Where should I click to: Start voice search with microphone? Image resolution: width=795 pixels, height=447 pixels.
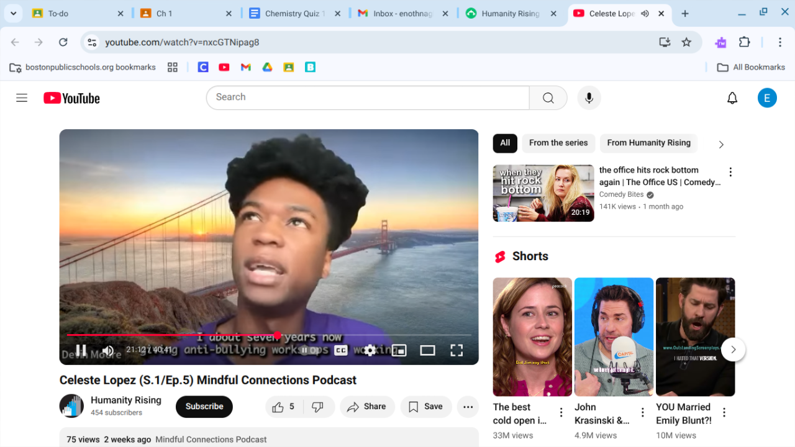coord(589,98)
